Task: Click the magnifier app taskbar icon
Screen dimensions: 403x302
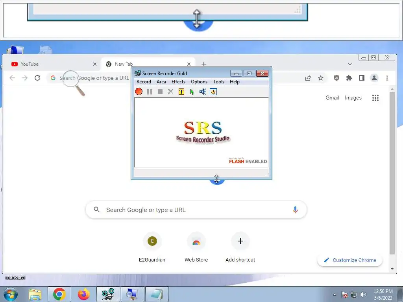Action: (x=132, y=294)
